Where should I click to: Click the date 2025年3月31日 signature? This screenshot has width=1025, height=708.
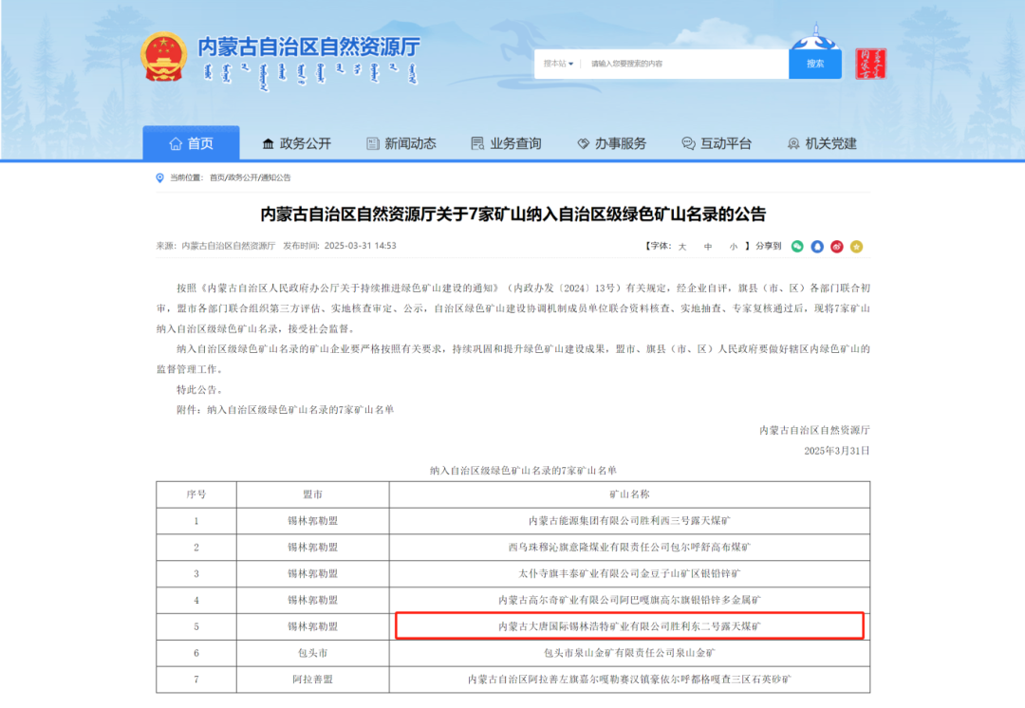tap(837, 451)
